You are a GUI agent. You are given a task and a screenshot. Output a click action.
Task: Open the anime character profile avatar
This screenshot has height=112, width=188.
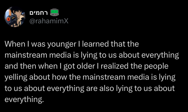(15, 17)
